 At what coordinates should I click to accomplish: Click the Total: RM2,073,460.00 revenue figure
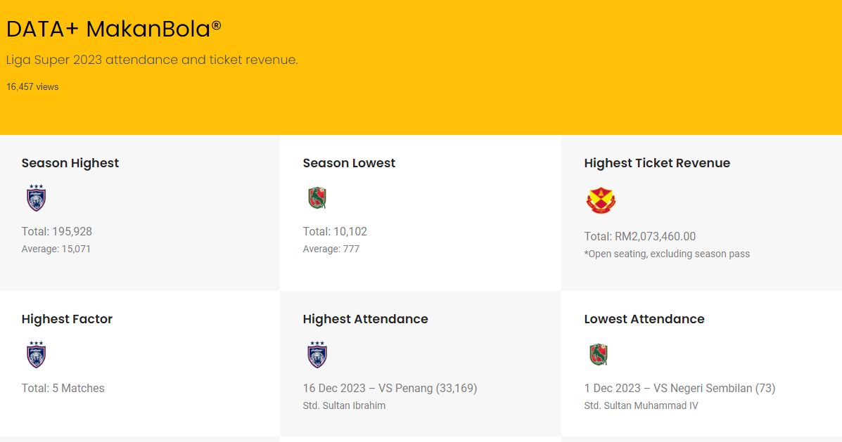(x=639, y=237)
